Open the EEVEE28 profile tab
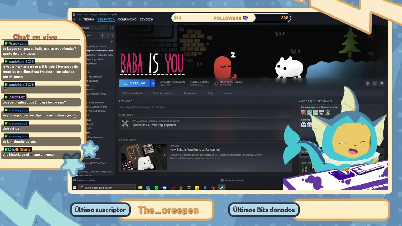402x226 pixels. 146,19
